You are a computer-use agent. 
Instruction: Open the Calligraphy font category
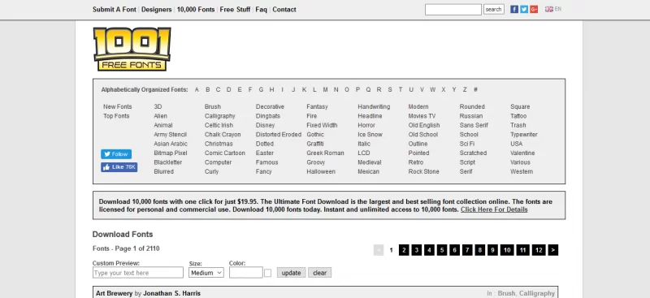(219, 116)
